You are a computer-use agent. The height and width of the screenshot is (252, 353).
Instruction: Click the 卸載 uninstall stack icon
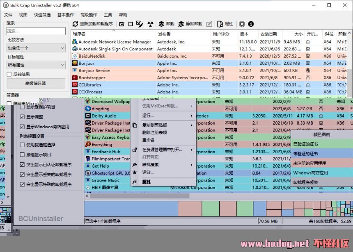161,24
